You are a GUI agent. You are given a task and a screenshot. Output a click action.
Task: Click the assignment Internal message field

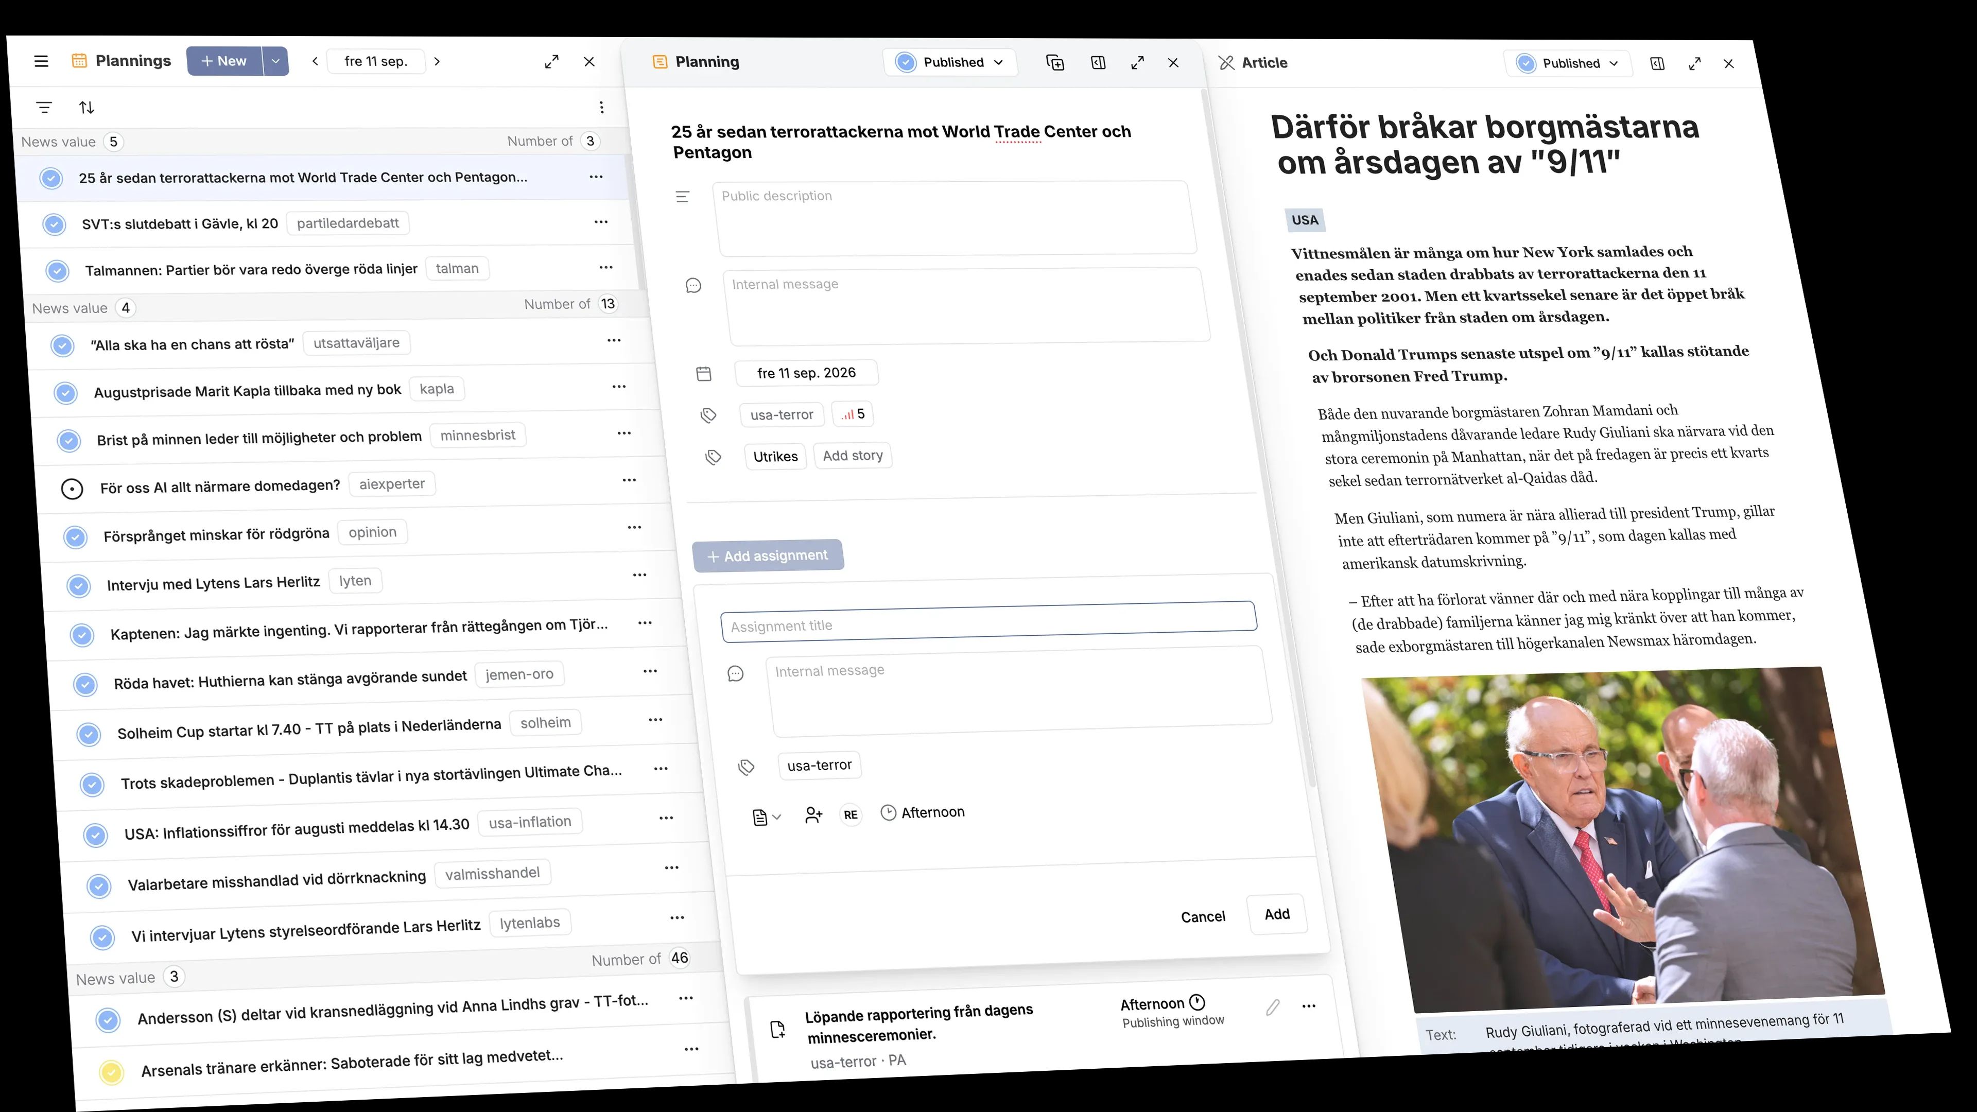(x=1019, y=691)
